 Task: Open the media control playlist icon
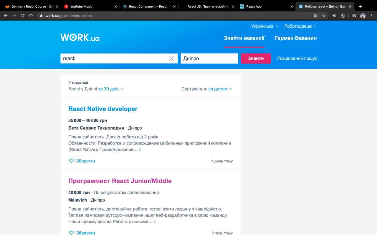354,16
